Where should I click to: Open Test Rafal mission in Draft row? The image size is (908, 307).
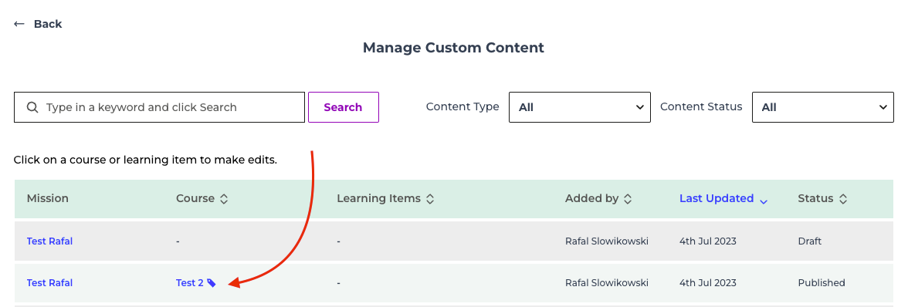49,241
